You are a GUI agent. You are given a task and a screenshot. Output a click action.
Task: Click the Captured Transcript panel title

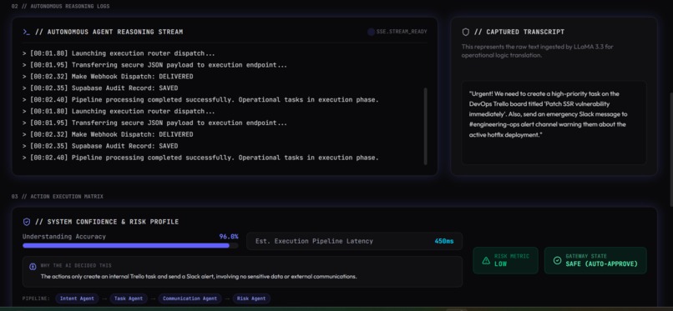coord(519,32)
